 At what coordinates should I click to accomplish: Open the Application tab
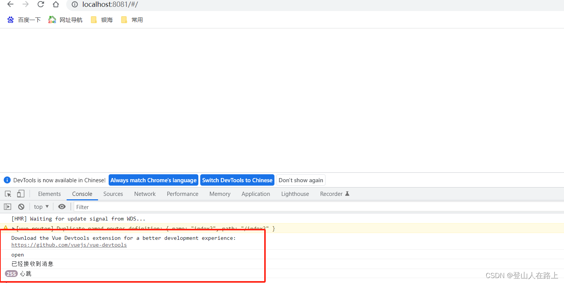click(256, 194)
